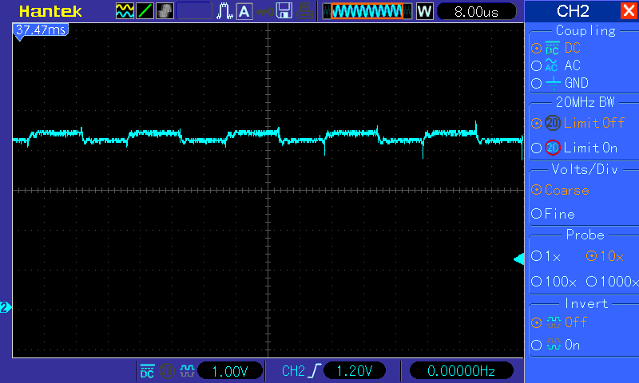Click the 1.00V volts per division readout

230,371
